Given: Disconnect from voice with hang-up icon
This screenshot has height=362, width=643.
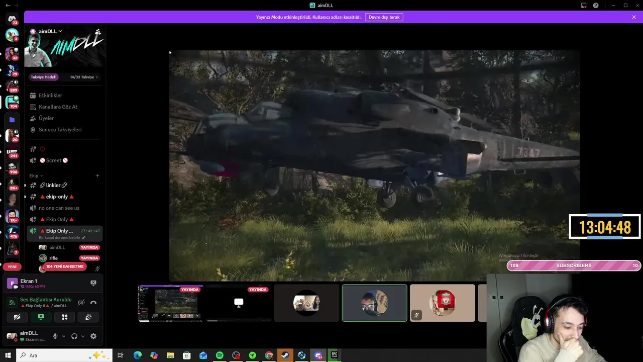Looking at the screenshot, I should [x=93, y=303].
